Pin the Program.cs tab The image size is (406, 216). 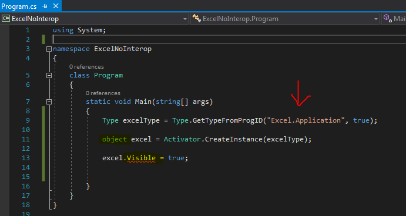click(x=45, y=6)
